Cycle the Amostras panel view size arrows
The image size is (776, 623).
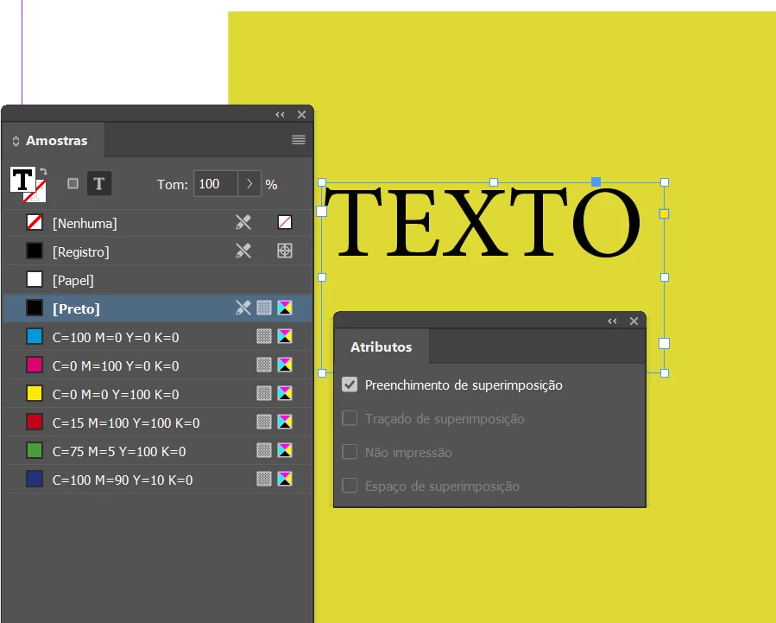click(16, 141)
